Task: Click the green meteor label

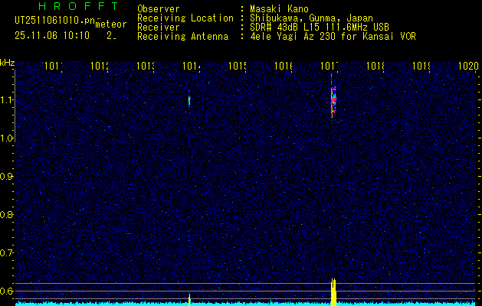Action: 110,24
